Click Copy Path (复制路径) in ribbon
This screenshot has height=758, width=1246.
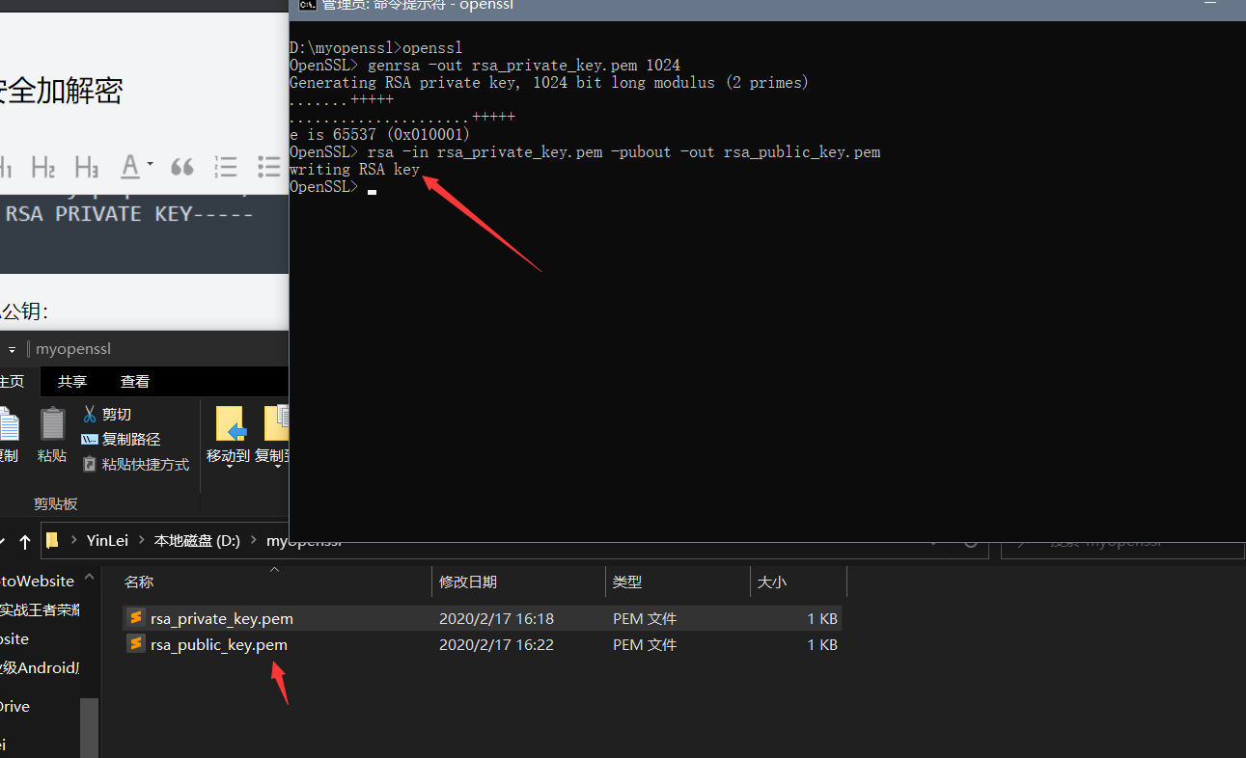[x=121, y=439]
